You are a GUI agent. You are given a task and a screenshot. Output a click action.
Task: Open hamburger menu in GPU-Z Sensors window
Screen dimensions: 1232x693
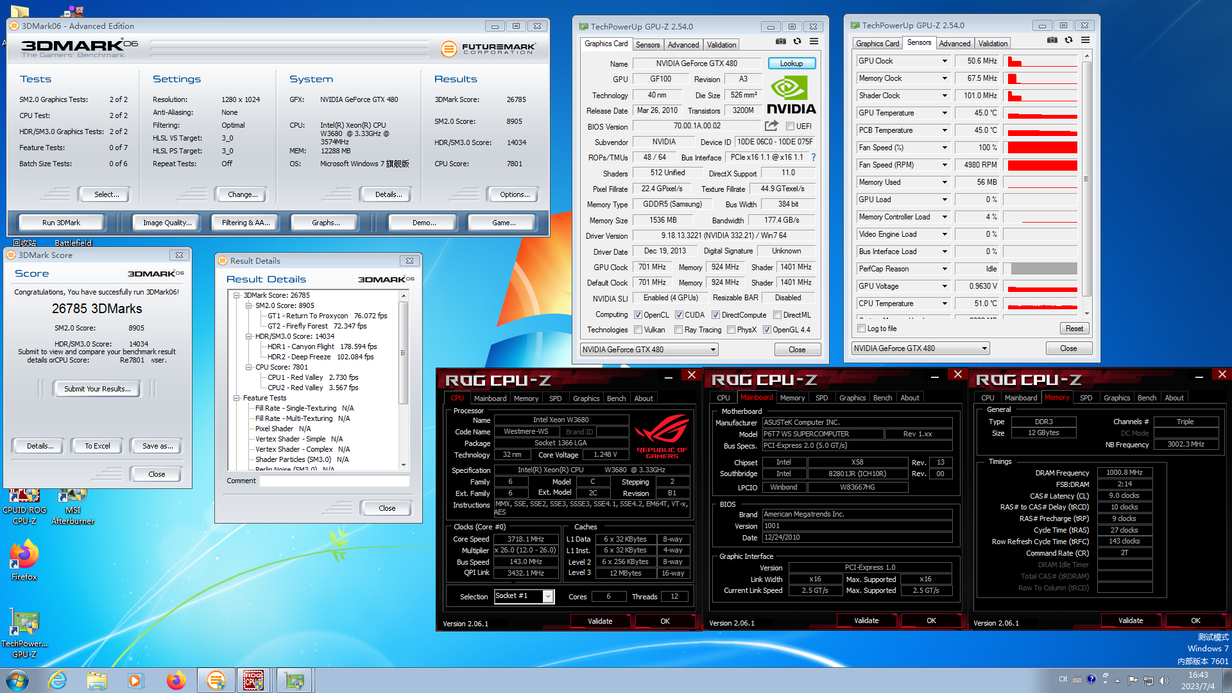coord(1085,40)
